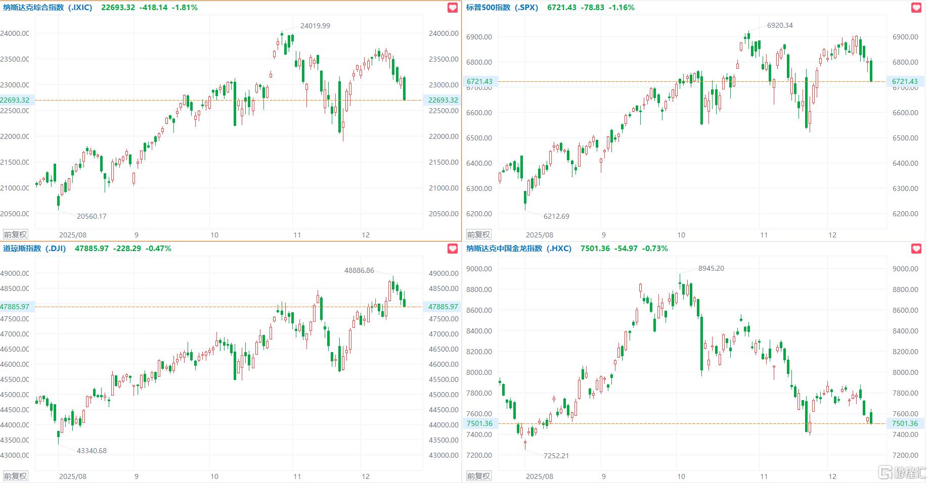
Task: Open 纳斯达克中国金龙指数 (.HXC) title link
Action: pyautogui.click(x=519, y=249)
